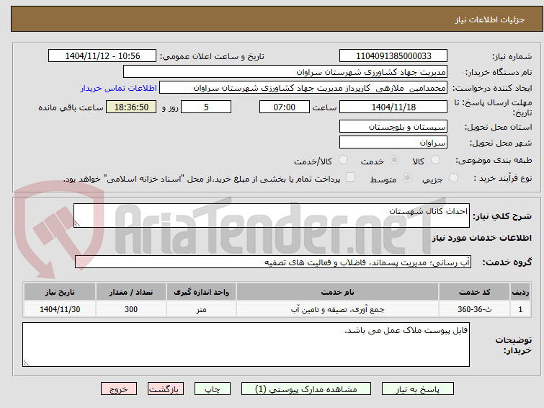Select the کالا/خدمت radio option

(343, 160)
